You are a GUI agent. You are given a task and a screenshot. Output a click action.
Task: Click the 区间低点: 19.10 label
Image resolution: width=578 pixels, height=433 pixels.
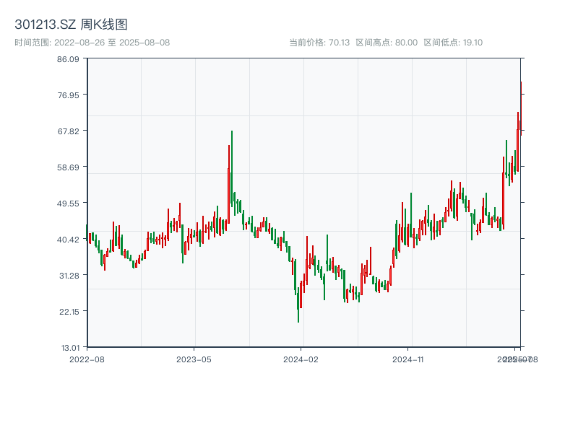[x=453, y=43]
